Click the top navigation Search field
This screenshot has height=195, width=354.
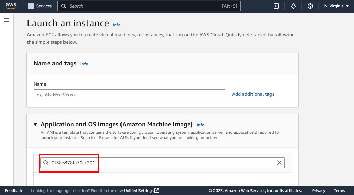point(149,6)
